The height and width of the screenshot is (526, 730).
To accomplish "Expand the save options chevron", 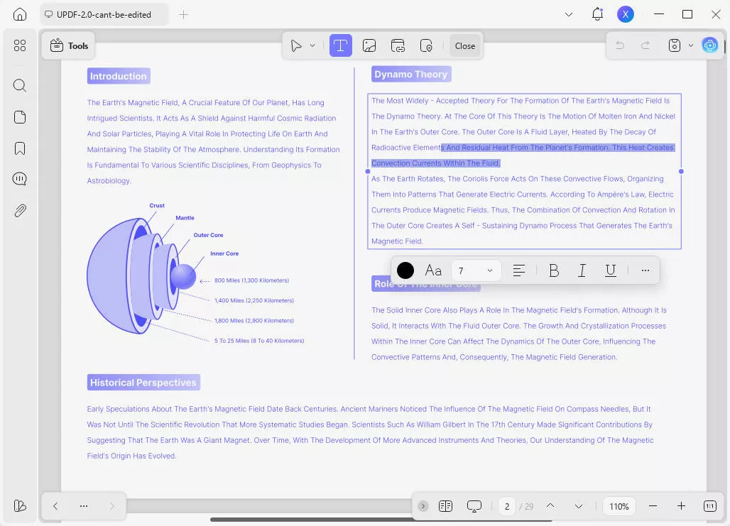I will (x=690, y=45).
